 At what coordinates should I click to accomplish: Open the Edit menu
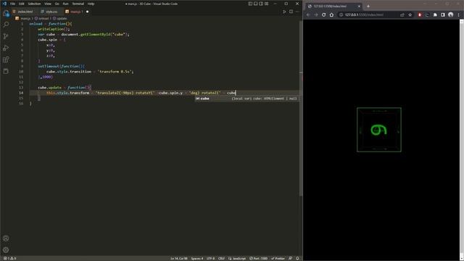point(22,4)
